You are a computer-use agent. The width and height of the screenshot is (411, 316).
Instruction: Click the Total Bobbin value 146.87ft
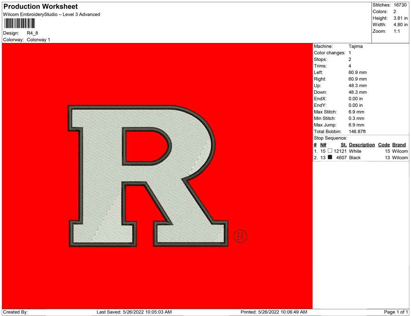357,131
